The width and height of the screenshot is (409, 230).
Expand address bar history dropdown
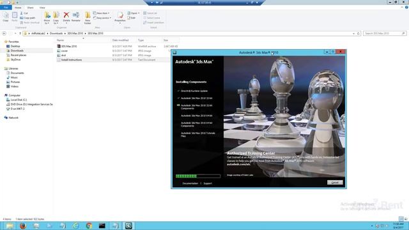tap(353, 33)
